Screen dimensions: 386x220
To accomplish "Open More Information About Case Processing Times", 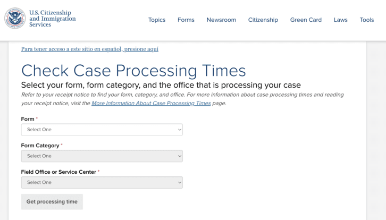I will click(x=151, y=103).
